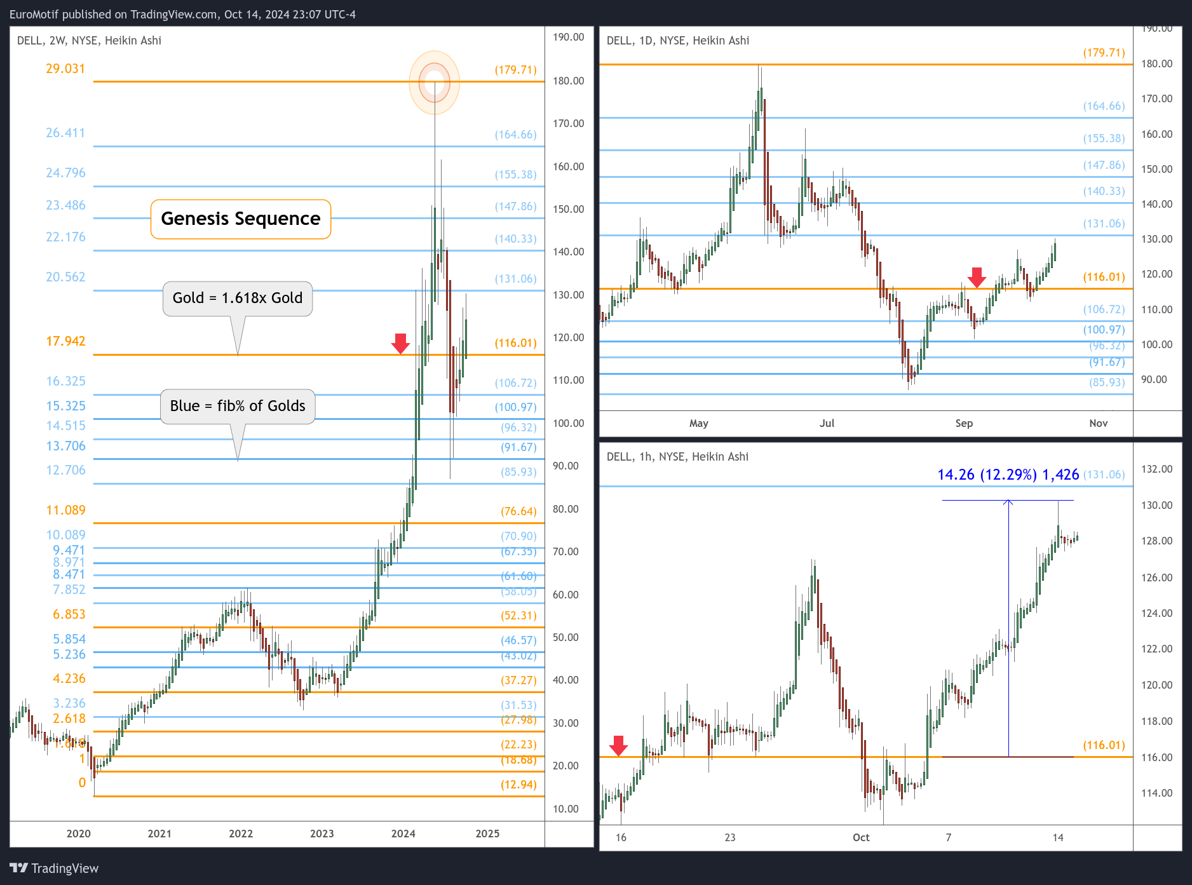The image size is (1192, 885).
Task: Click the 90.00 tick on 1D price axis
Action: click(1154, 379)
